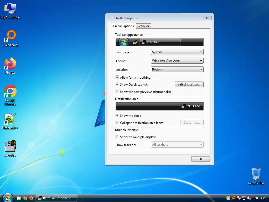Select the Everything desktop shortcut
Viewport: 269px width, 202px height.
click(x=10, y=38)
